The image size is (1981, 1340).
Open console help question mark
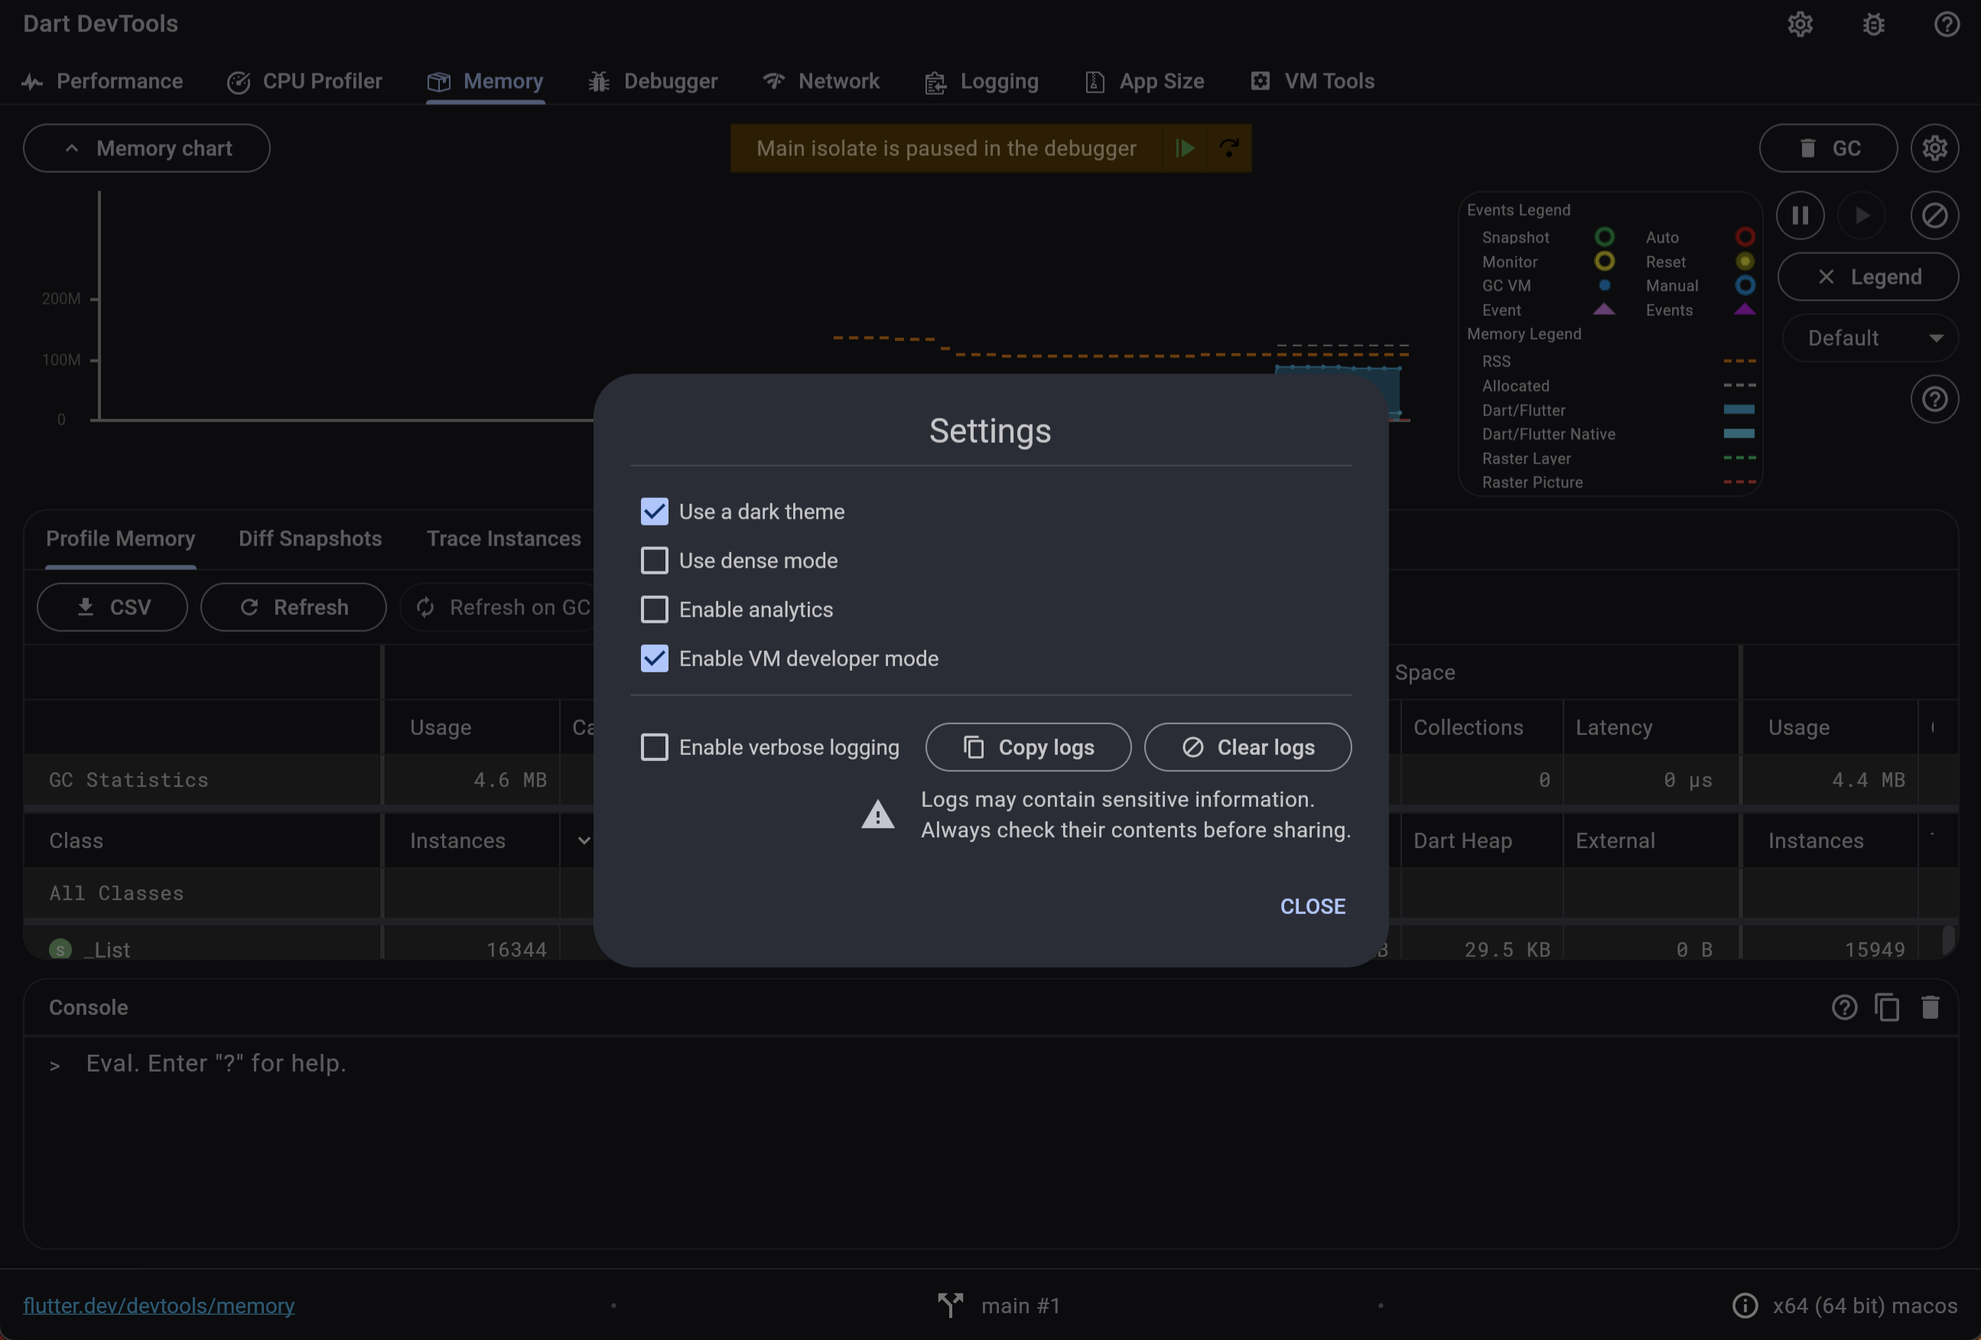point(1844,1007)
